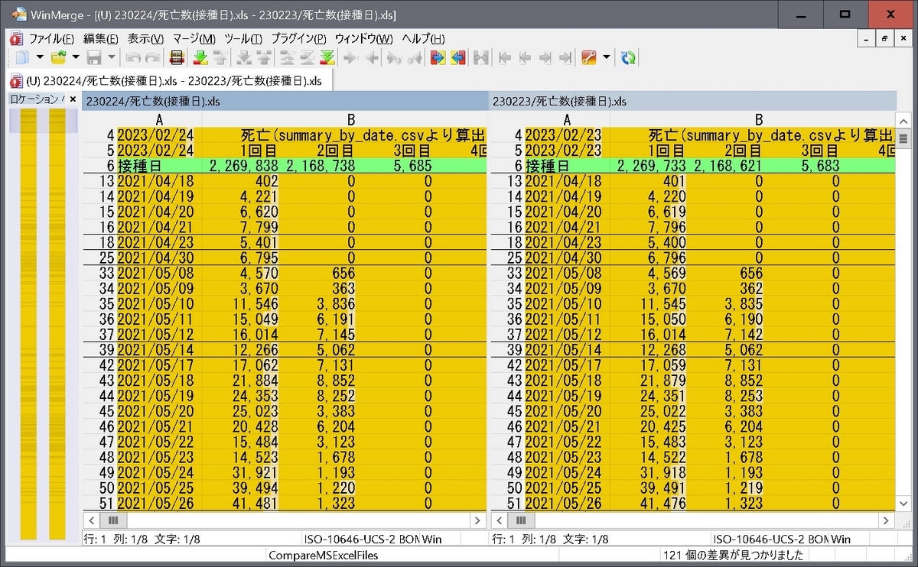Screen dimensions: 918x567
Task: Click left pane cell 2,269,838
Action: coord(243,166)
